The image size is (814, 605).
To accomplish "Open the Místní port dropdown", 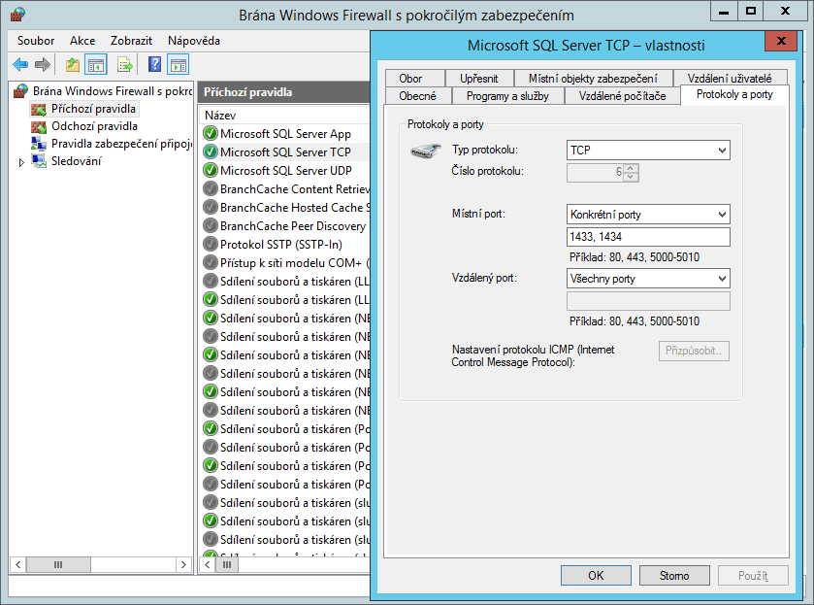I will coord(647,215).
